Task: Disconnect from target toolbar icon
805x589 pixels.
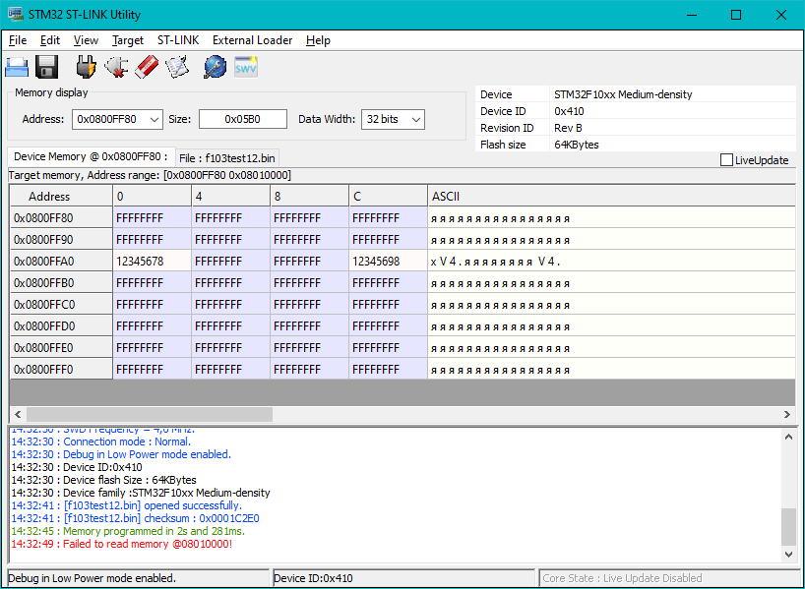Action: [116, 67]
